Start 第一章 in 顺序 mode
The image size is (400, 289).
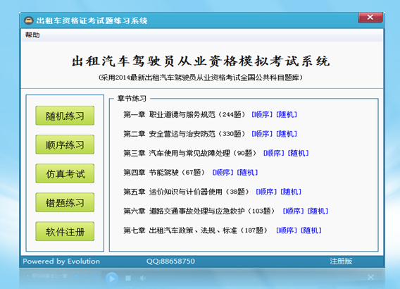(262, 114)
